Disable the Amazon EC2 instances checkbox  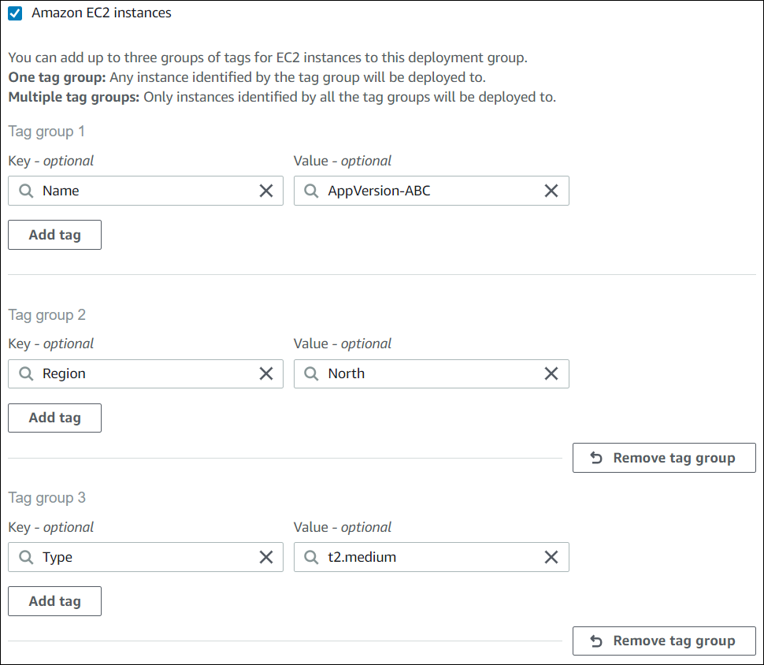pos(14,13)
